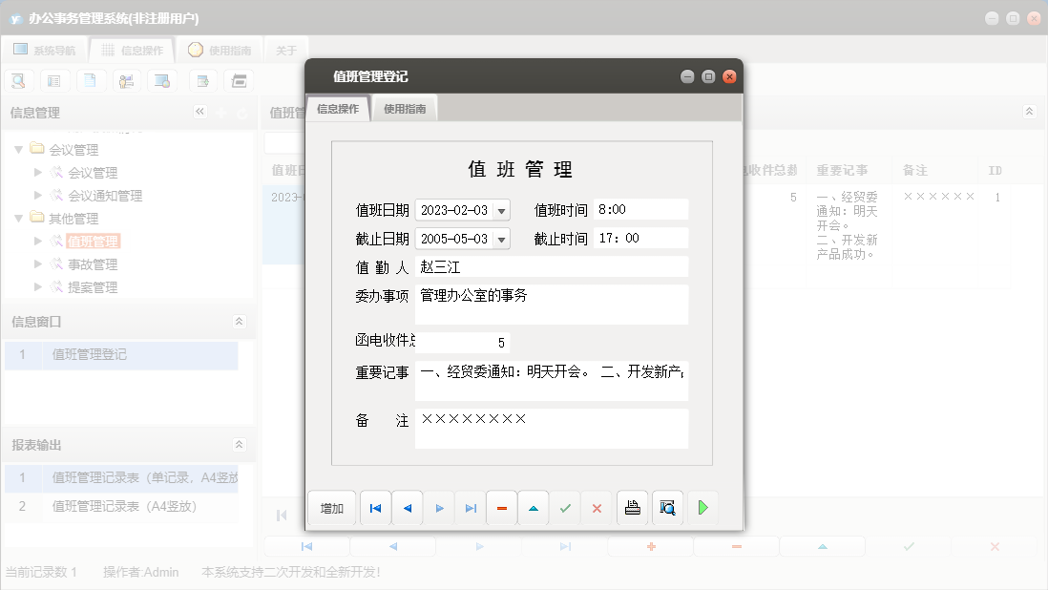The width and height of the screenshot is (1048, 590).
Task: Open the 系统导航 menu tab
Action: pyautogui.click(x=47, y=50)
